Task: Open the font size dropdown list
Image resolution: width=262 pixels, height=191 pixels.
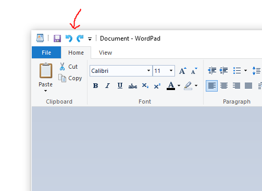Action: pos(171,71)
